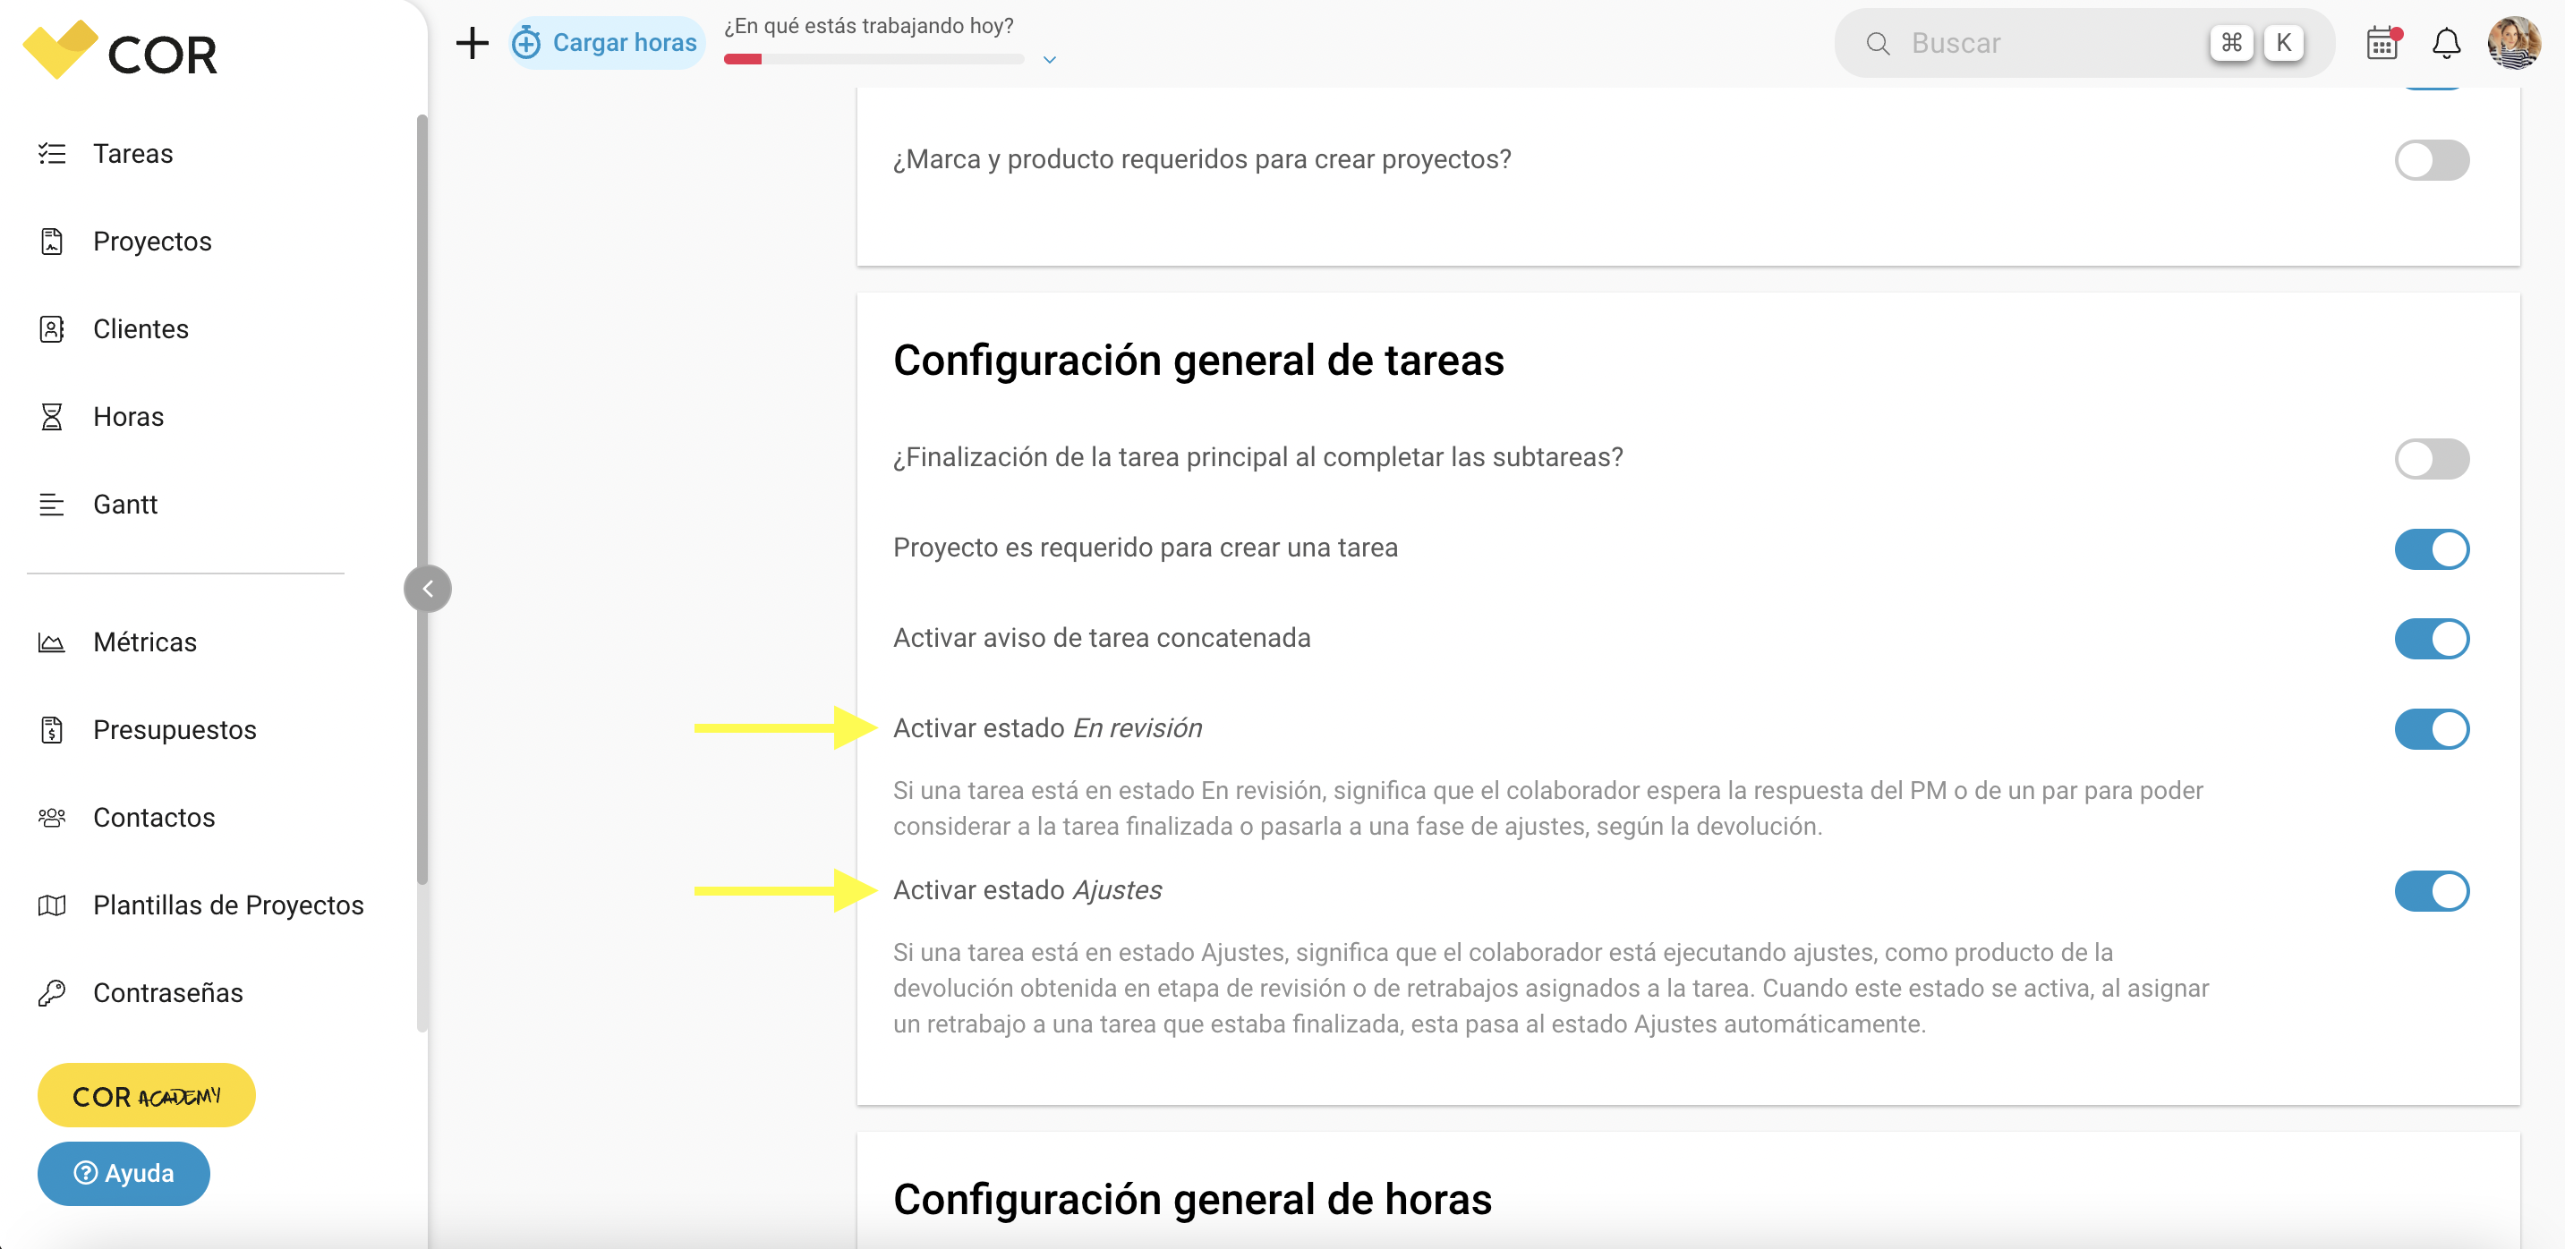This screenshot has height=1249, width=2565.
Task: Open Contactos in the sidebar
Action: click(154, 817)
